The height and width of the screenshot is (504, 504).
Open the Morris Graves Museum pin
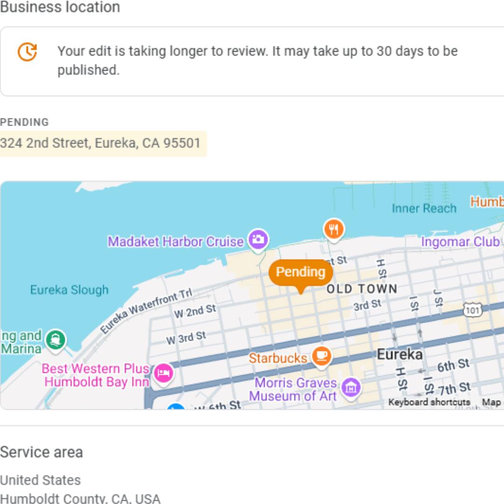pos(350,387)
